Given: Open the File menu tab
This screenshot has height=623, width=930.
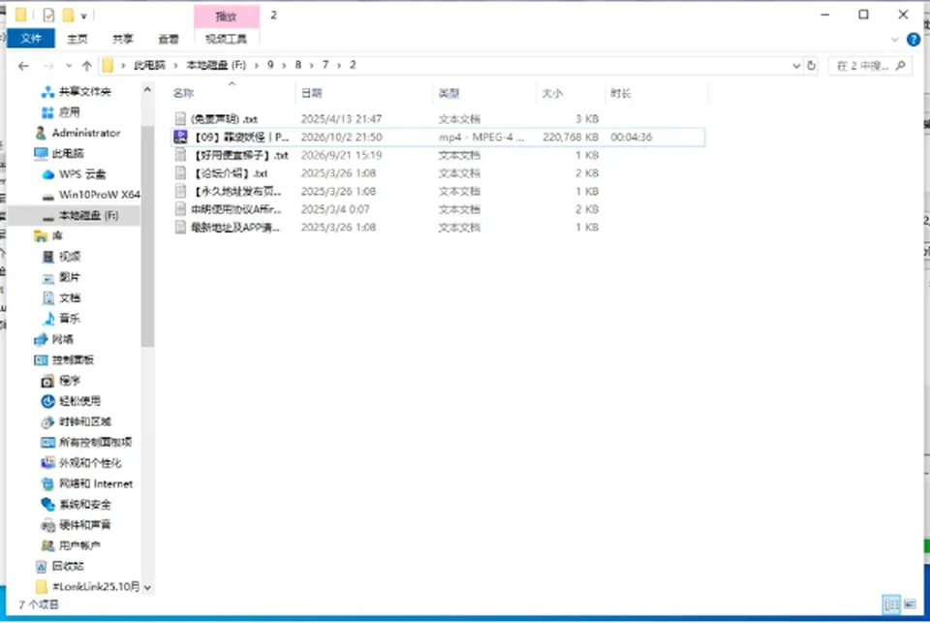Looking at the screenshot, I should 31,39.
